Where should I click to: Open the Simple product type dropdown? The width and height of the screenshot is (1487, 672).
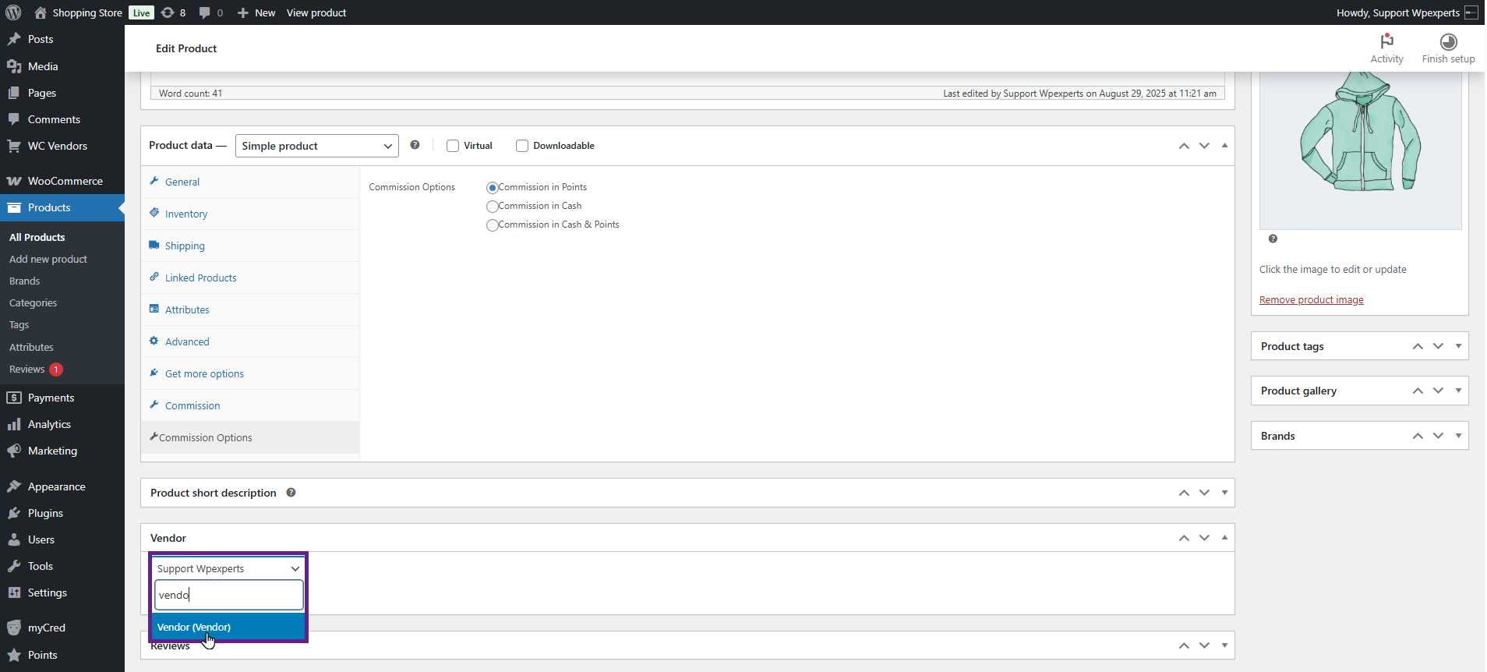[316, 146]
